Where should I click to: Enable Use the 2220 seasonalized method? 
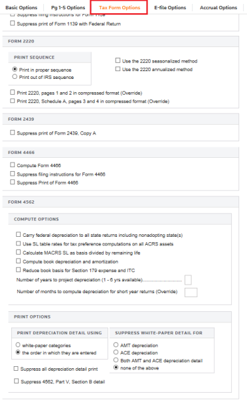click(x=118, y=60)
